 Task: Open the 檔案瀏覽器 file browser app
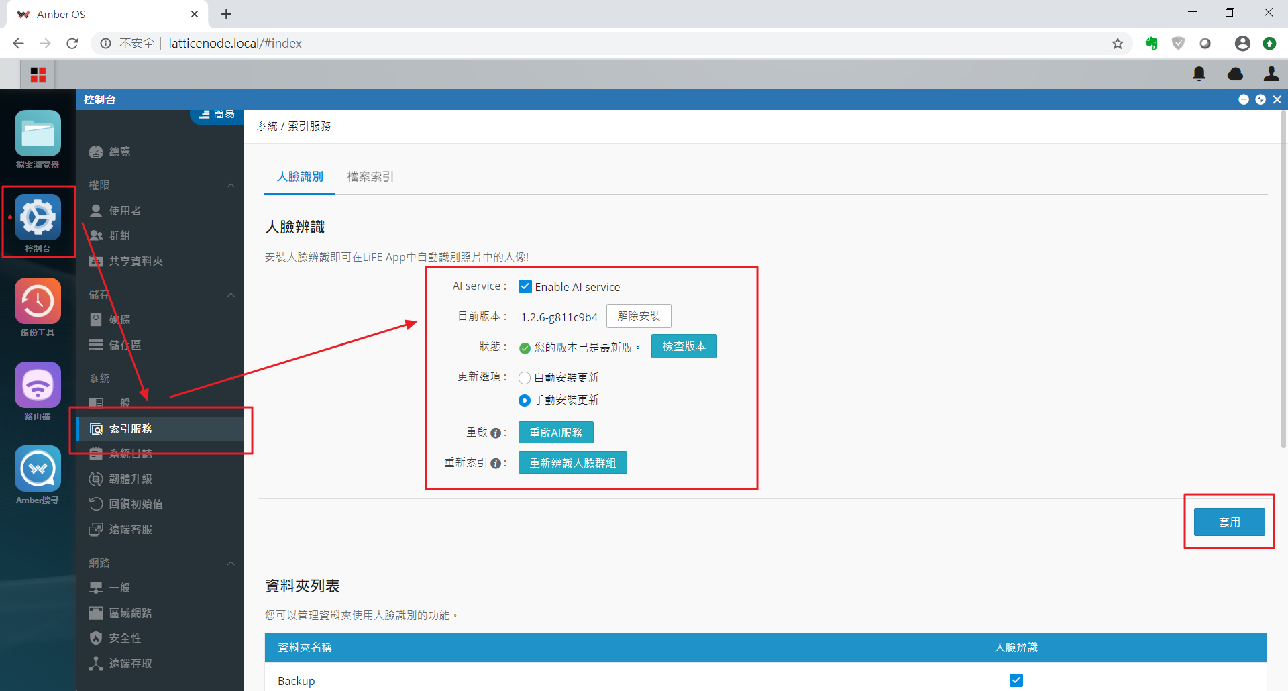[x=38, y=140]
